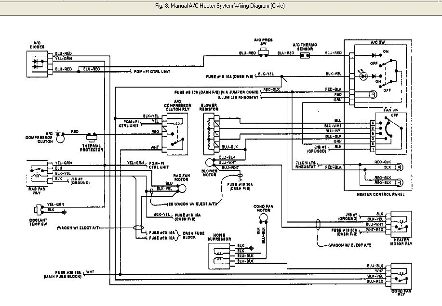Click the coolant temp switch symbol

(x=38, y=210)
